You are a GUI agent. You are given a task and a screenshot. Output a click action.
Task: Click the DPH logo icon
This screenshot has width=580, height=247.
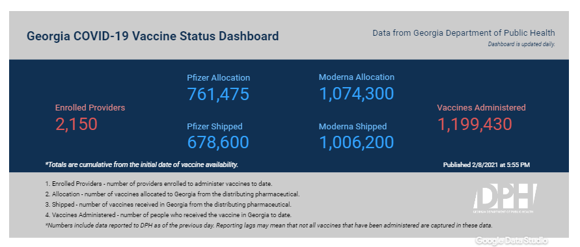(504, 199)
